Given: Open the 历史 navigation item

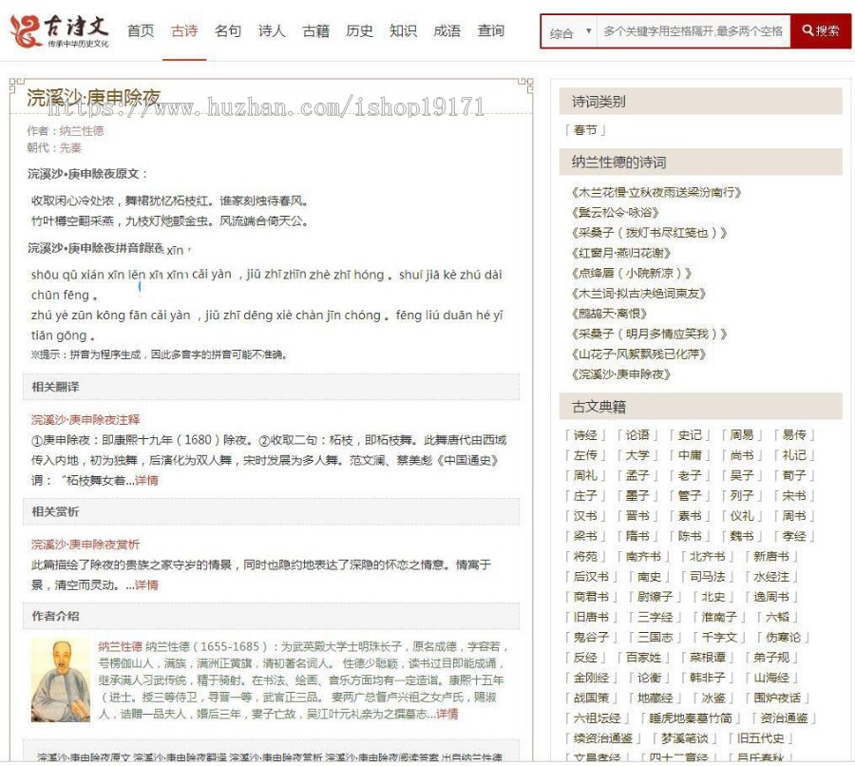Looking at the screenshot, I should pyautogui.click(x=359, y=30).
